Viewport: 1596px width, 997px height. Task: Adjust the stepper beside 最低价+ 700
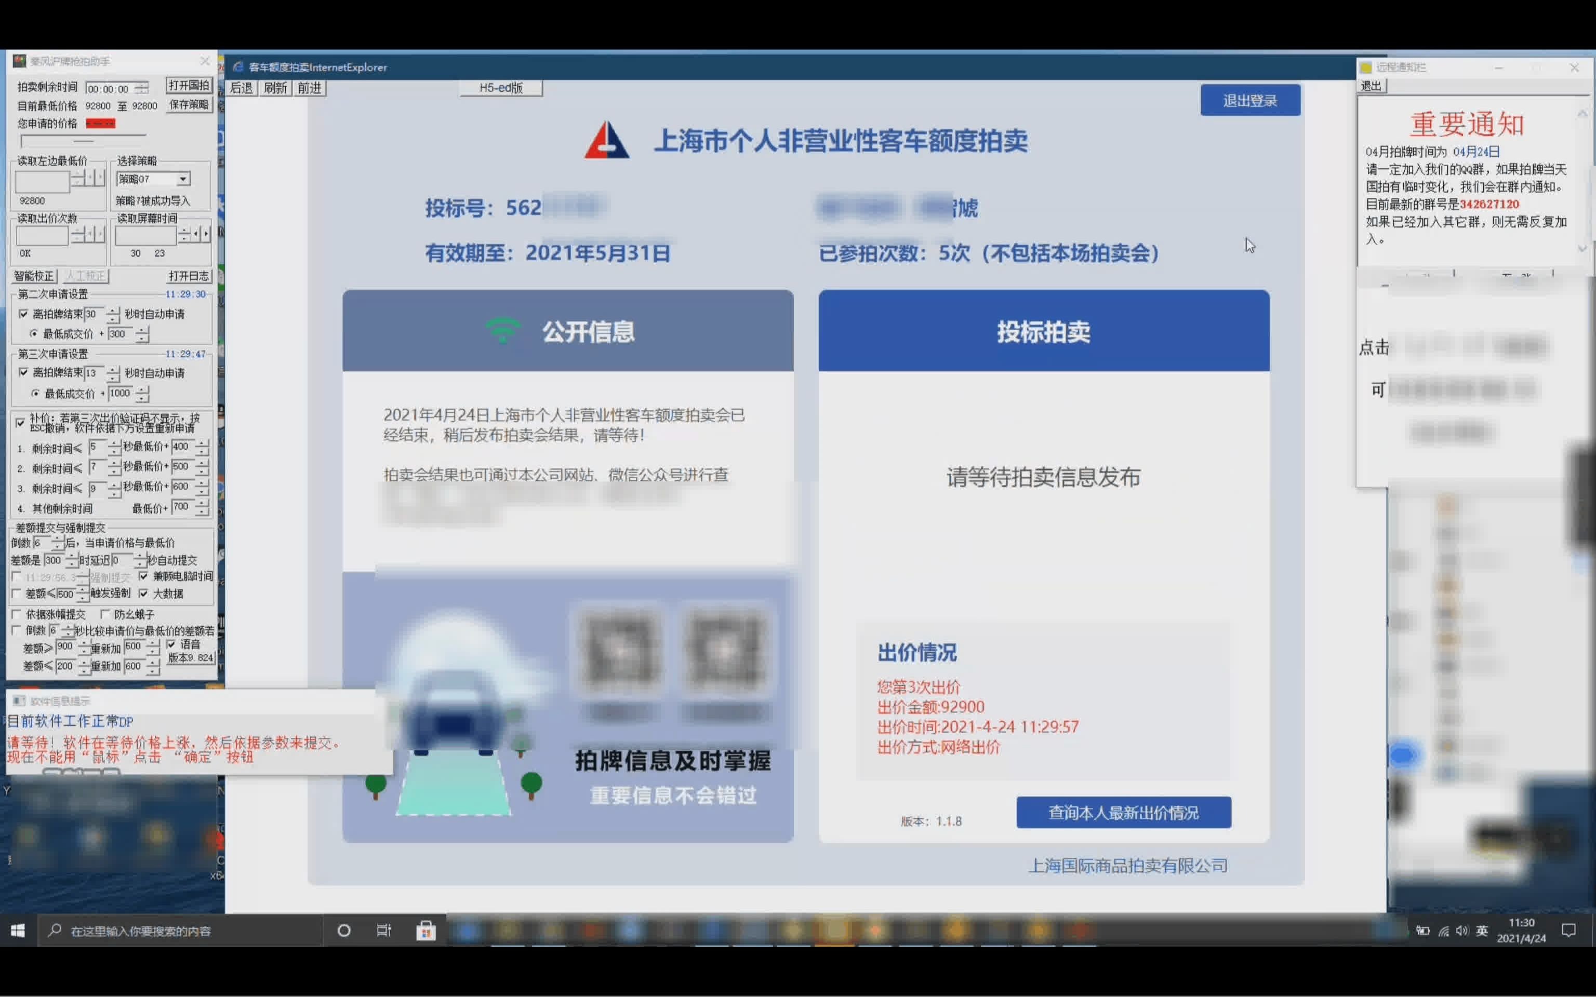202,507
